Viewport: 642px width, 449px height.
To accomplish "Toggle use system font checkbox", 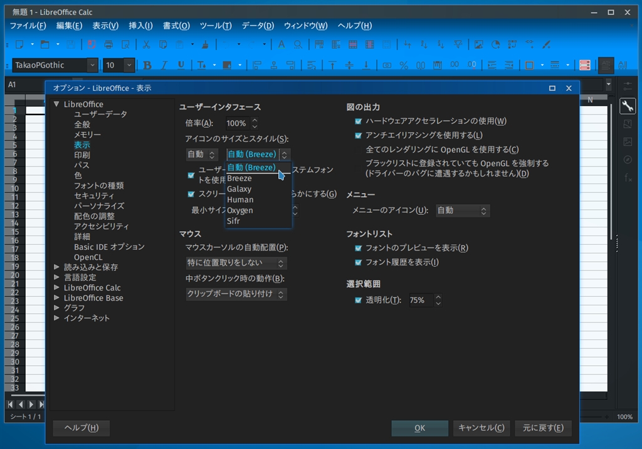I will (191, 175).
